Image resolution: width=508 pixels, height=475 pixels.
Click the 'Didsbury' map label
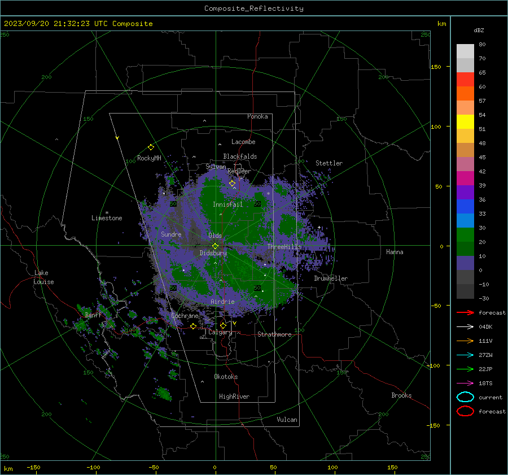213,253
